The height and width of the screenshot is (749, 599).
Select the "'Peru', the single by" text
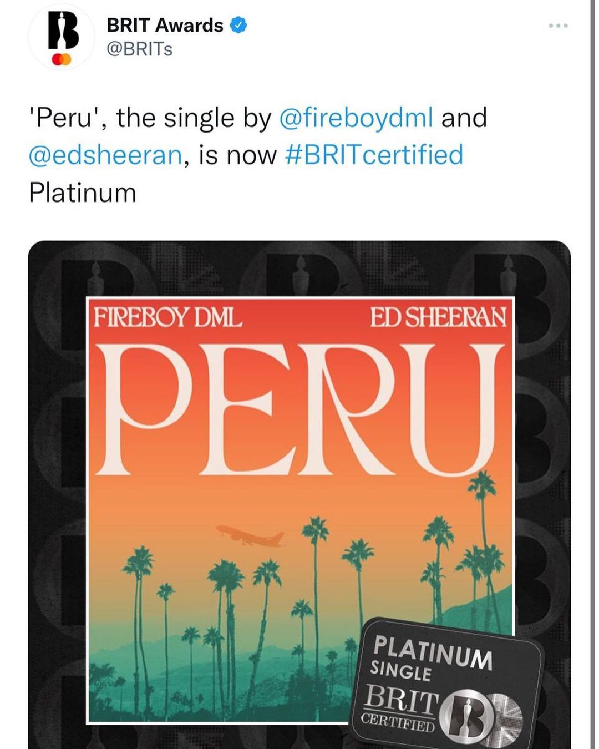click(x=150, y=118)
